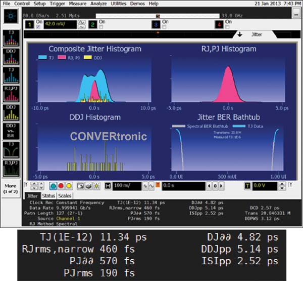
Task: Open the File menu
Action: point(7,4)
